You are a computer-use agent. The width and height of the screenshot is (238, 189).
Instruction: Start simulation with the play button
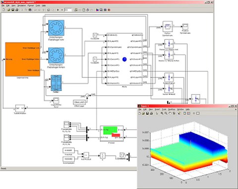point(58,10)
